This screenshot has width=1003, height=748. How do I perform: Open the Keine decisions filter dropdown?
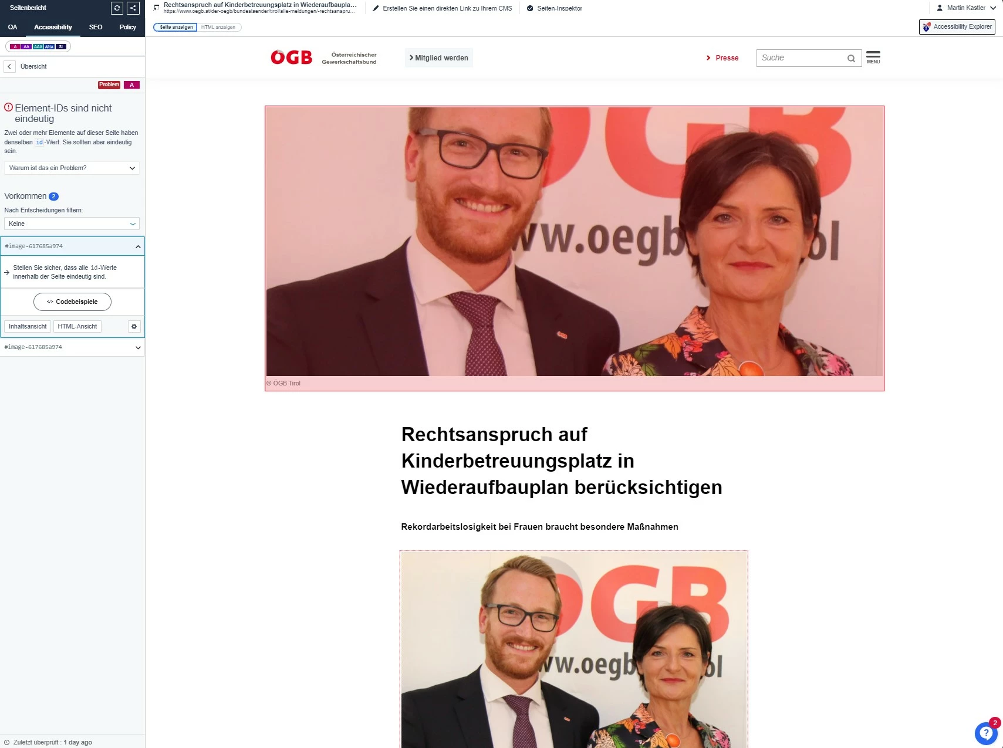click(x=72, y=224)
